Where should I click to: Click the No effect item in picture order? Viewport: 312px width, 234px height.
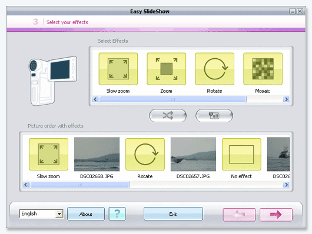[241, 154]
